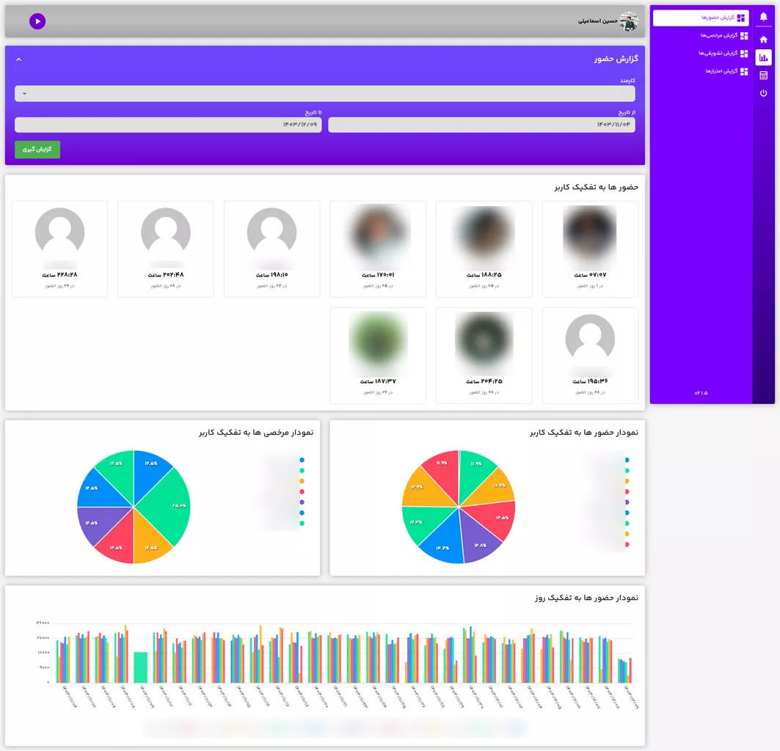This screenshot has height=751, width=780.
Task: Select the گزارش حضورها menu item
Action: 701,18
